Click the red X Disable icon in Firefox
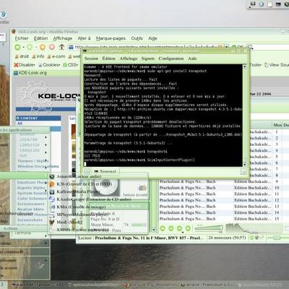The height and width of the screenshot is (289, 289). point(16,65)
